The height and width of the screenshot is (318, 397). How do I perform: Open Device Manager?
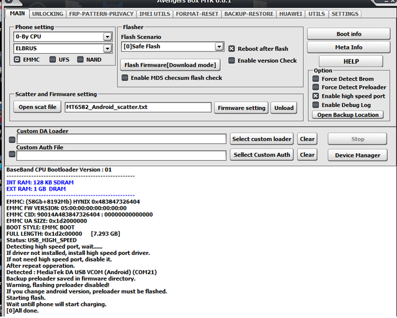(357, 155)
